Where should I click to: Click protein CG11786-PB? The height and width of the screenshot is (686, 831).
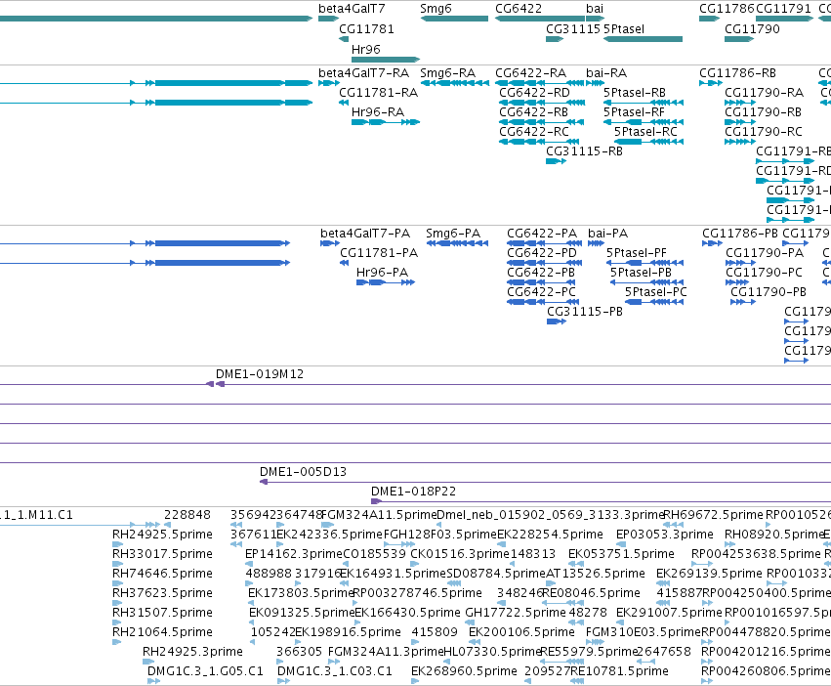tap(712, 243)
